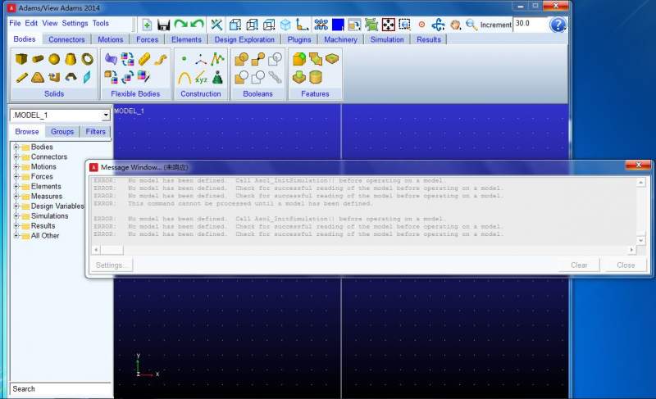Select the green Point Mass tool
This screenshot has width=656, height=399.
pos(217,77)
